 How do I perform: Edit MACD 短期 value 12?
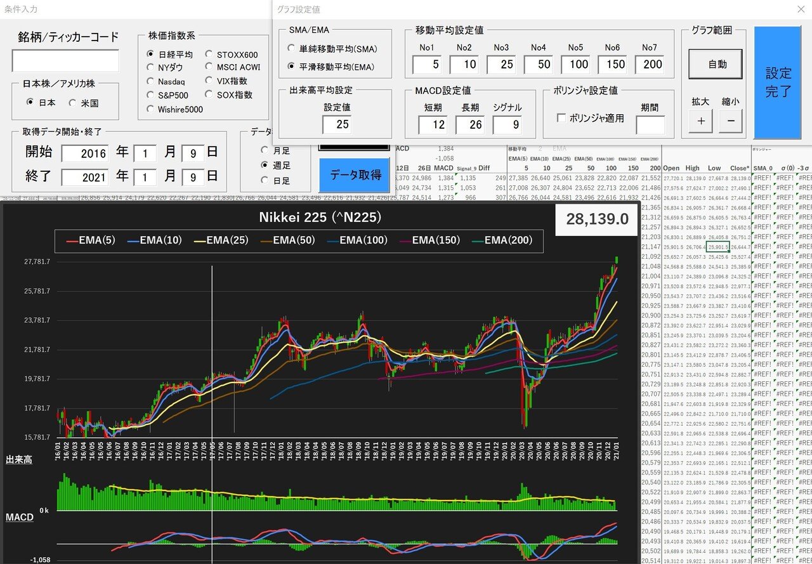tap(433, 125)
